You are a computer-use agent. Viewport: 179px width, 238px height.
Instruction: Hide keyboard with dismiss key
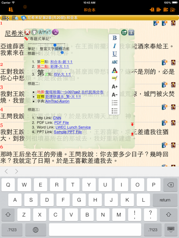(x=171, y=230)
